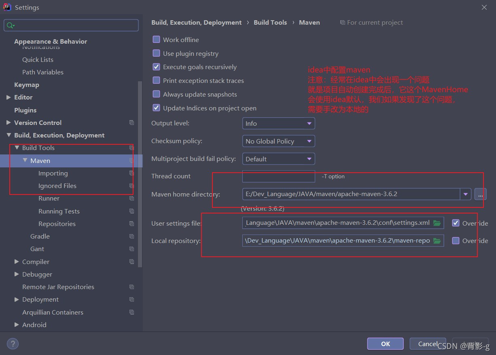
Task: Expand the Version Control node
Action: point(8,123)
